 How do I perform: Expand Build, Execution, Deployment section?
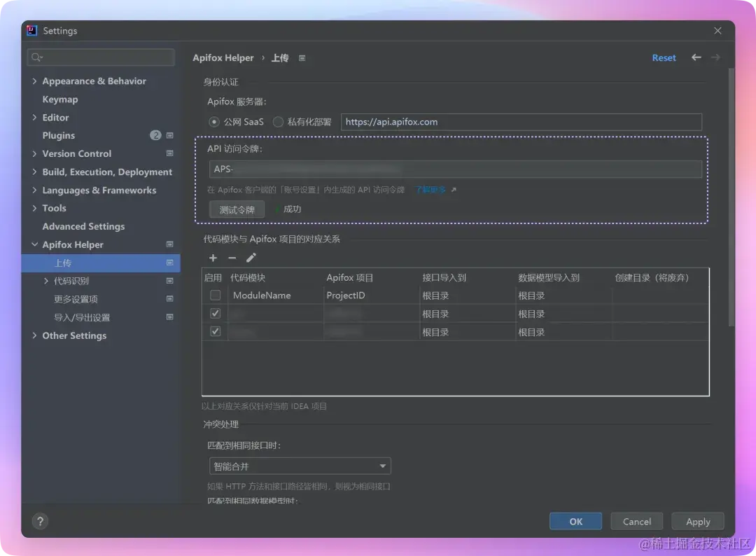34,172
